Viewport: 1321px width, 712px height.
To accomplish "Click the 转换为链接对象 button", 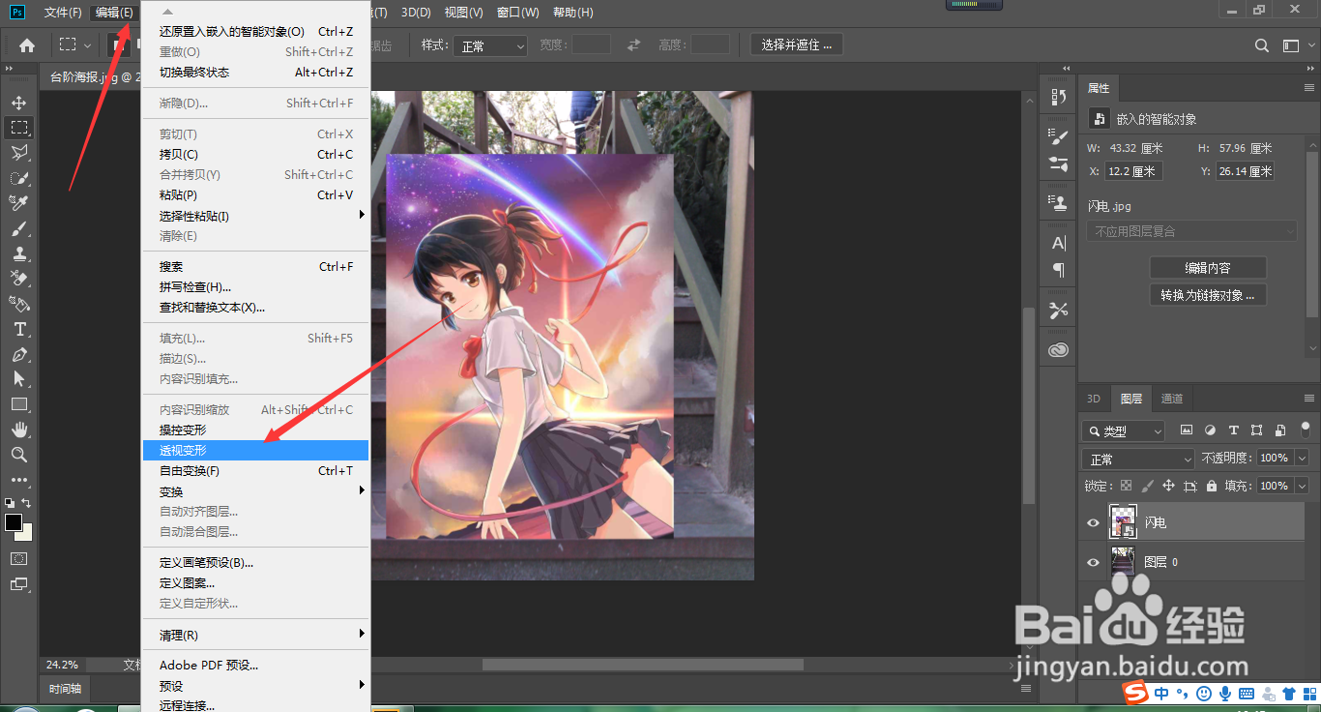I will coord(1208,295).
